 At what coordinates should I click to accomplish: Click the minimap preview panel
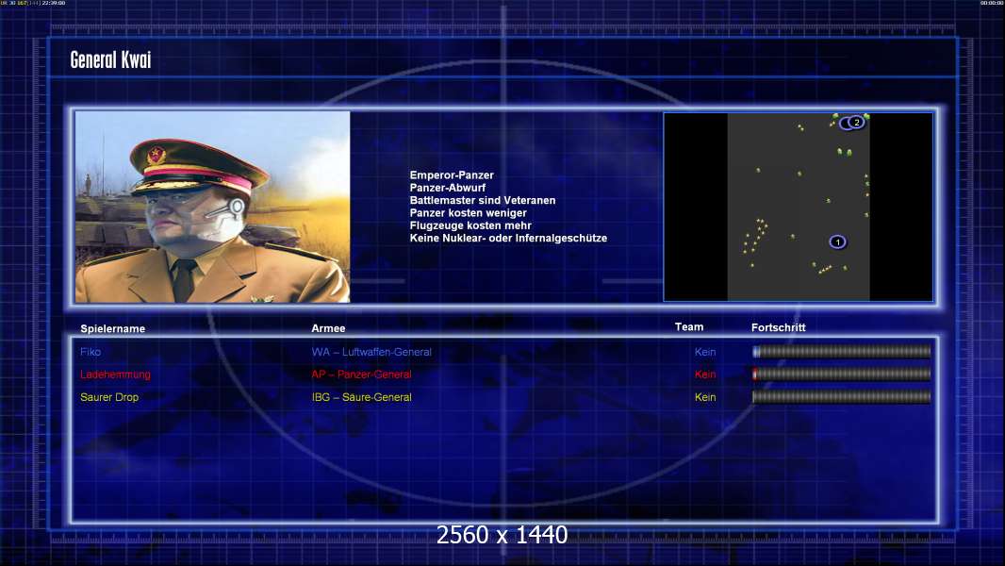tap(798, 207)
